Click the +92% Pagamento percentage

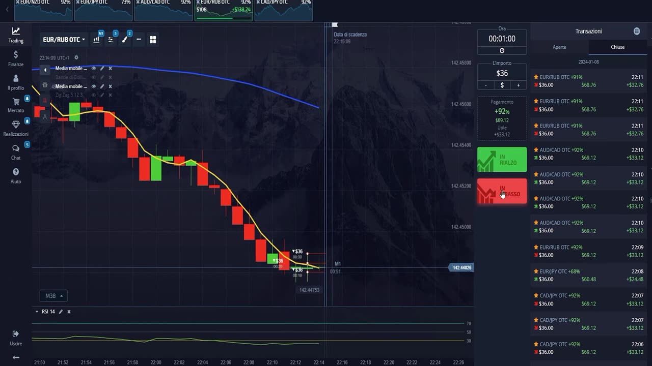pos(502,111)
